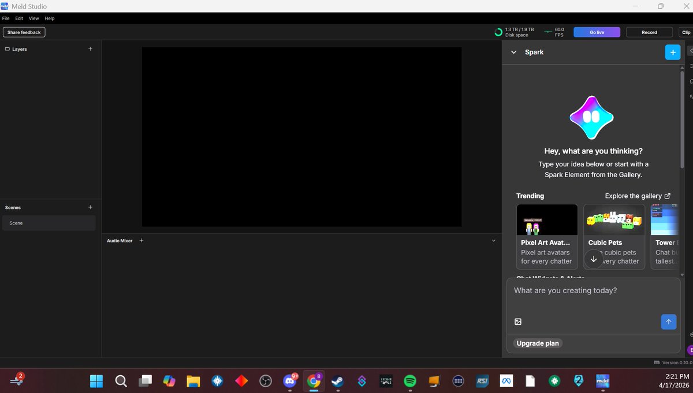Add an audio track in Audio Mixer

141,241
